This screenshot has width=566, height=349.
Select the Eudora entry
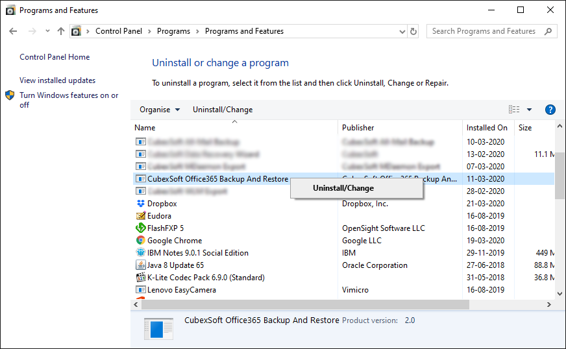[159, 216]
